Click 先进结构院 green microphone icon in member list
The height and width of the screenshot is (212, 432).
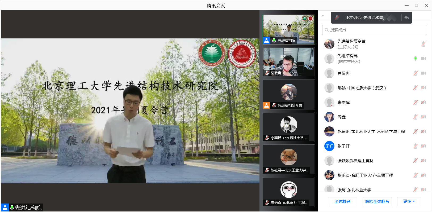pos(415,59)
